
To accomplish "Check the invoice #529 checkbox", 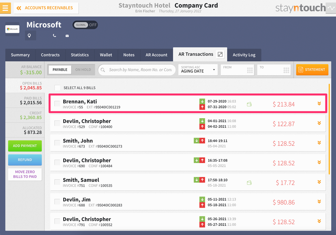I will coord(57,123).
